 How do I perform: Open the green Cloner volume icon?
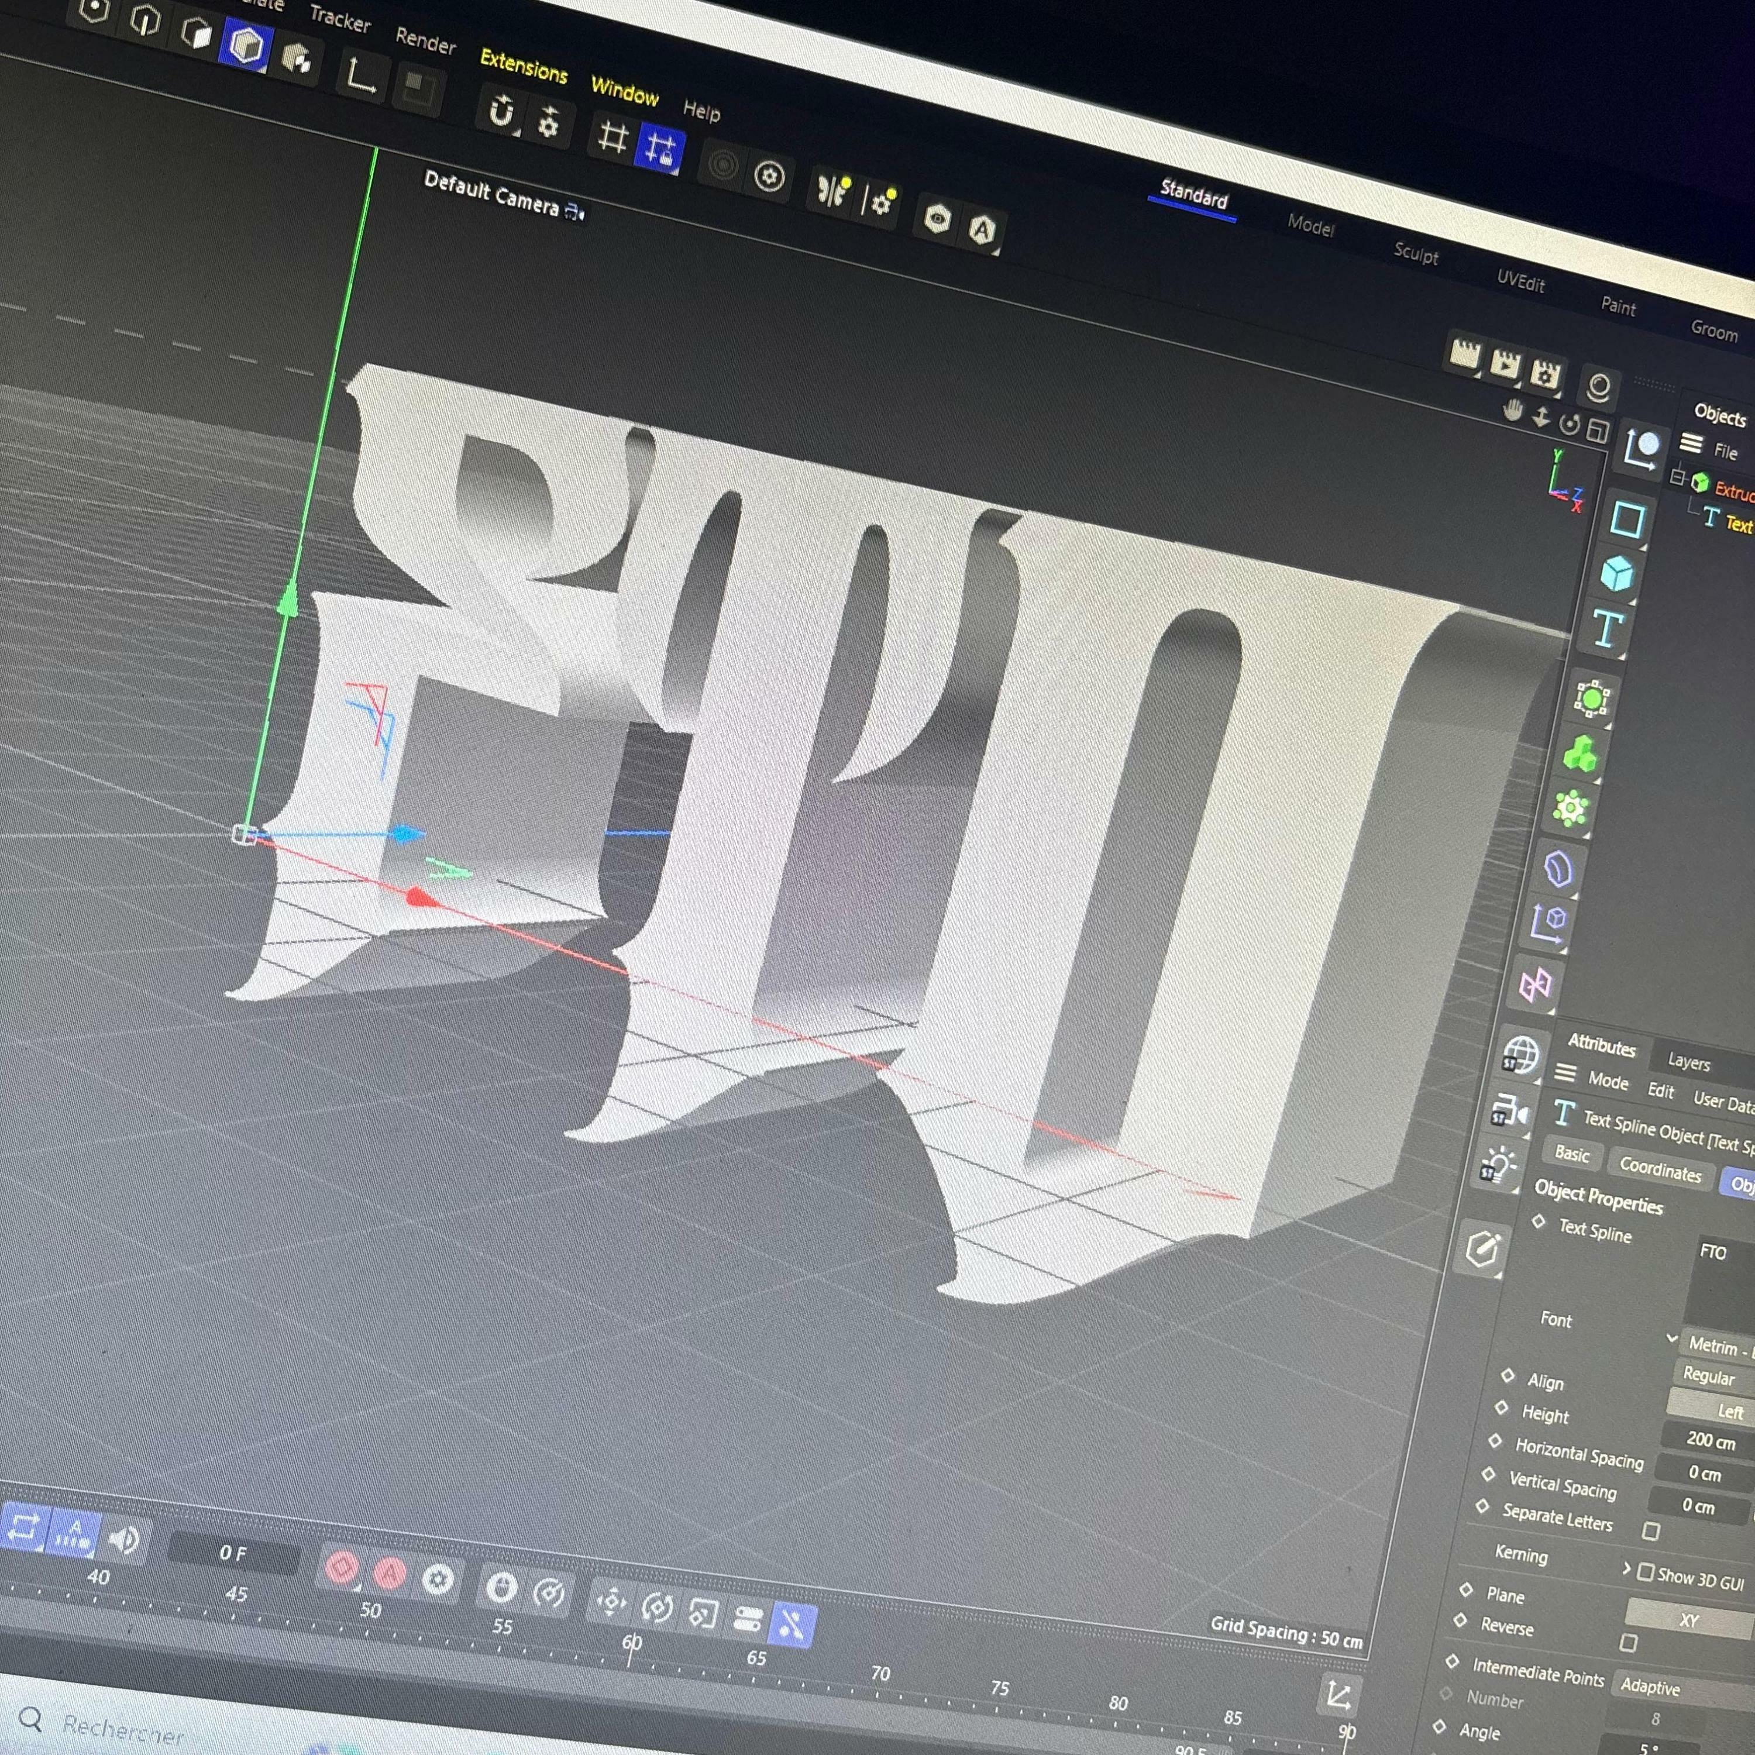(1581, 754)
